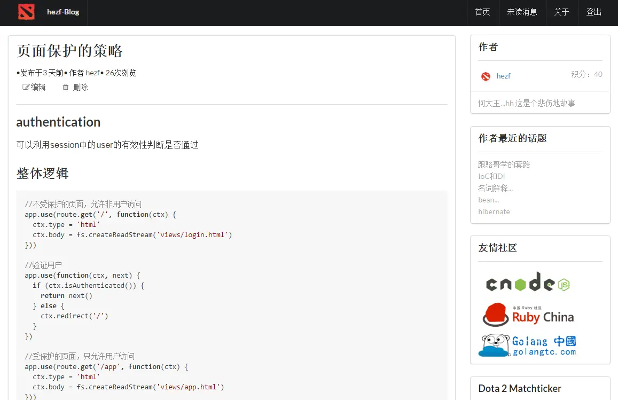The image size is (618, 400).
Task: Click the comment //受保护的页面，只允许用户访问
Action: 80,356
